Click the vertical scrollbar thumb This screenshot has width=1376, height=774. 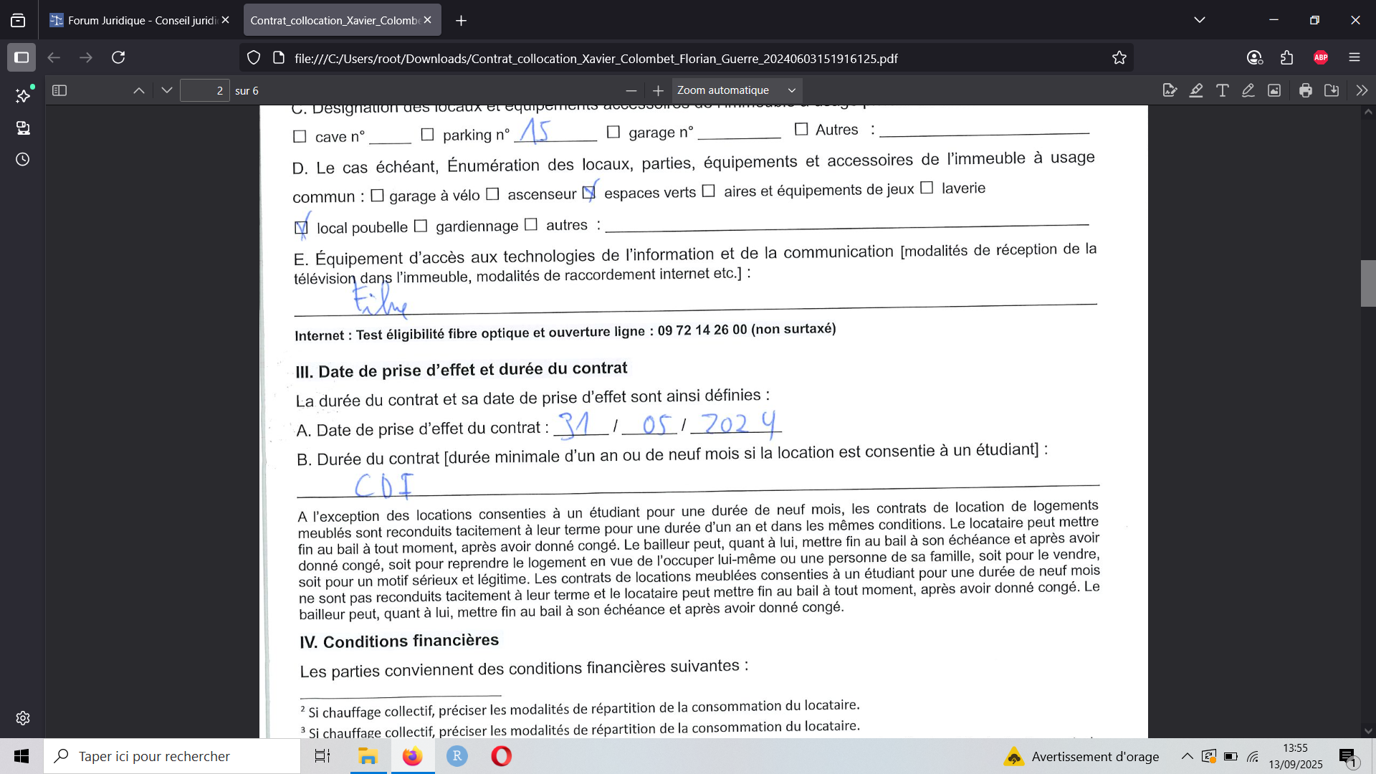point(1368,283)
